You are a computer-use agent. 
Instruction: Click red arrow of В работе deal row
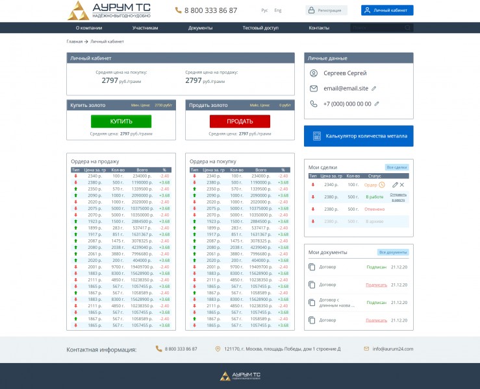point(313,197)
